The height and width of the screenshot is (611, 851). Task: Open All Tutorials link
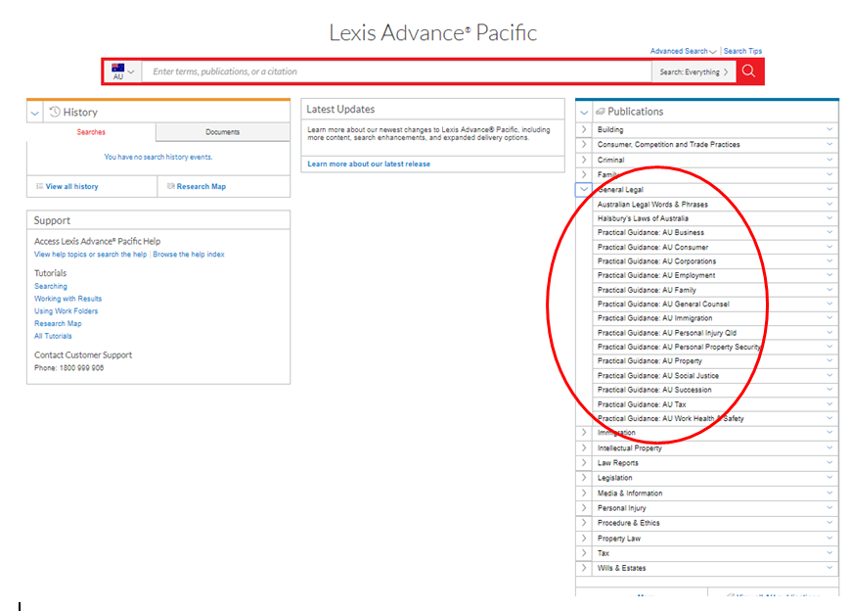point(53,336)
